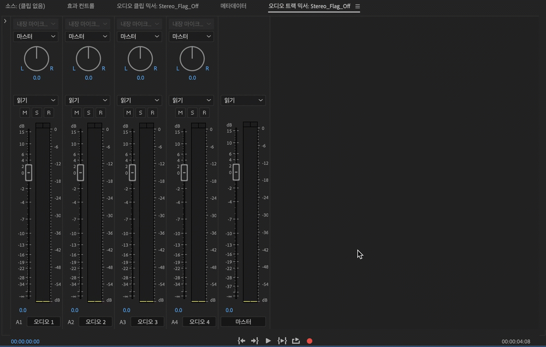
Task: Click the A4 pan knob
Action: point(192,59)
